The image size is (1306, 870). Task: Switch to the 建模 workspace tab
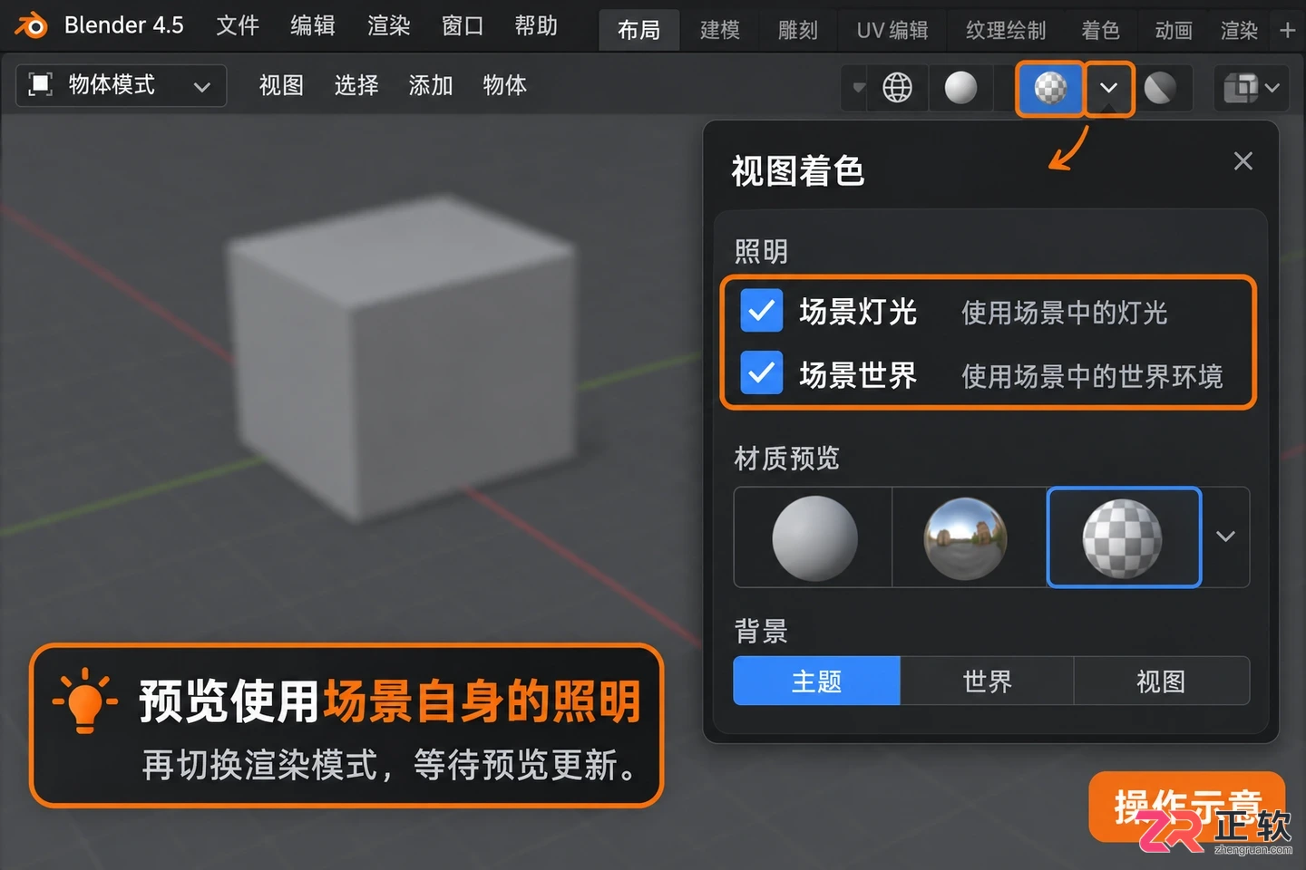[720, 30]
